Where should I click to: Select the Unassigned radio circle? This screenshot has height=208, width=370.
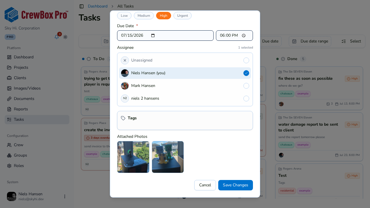click(x=246, y=60)
